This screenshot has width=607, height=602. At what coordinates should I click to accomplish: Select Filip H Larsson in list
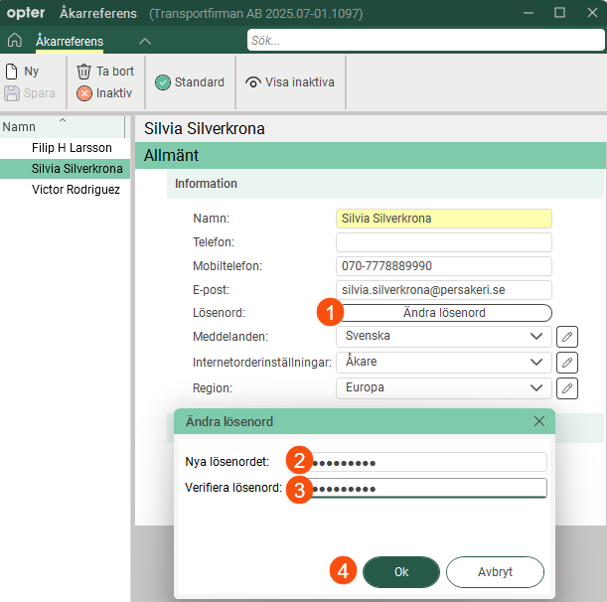coord(72,148)
